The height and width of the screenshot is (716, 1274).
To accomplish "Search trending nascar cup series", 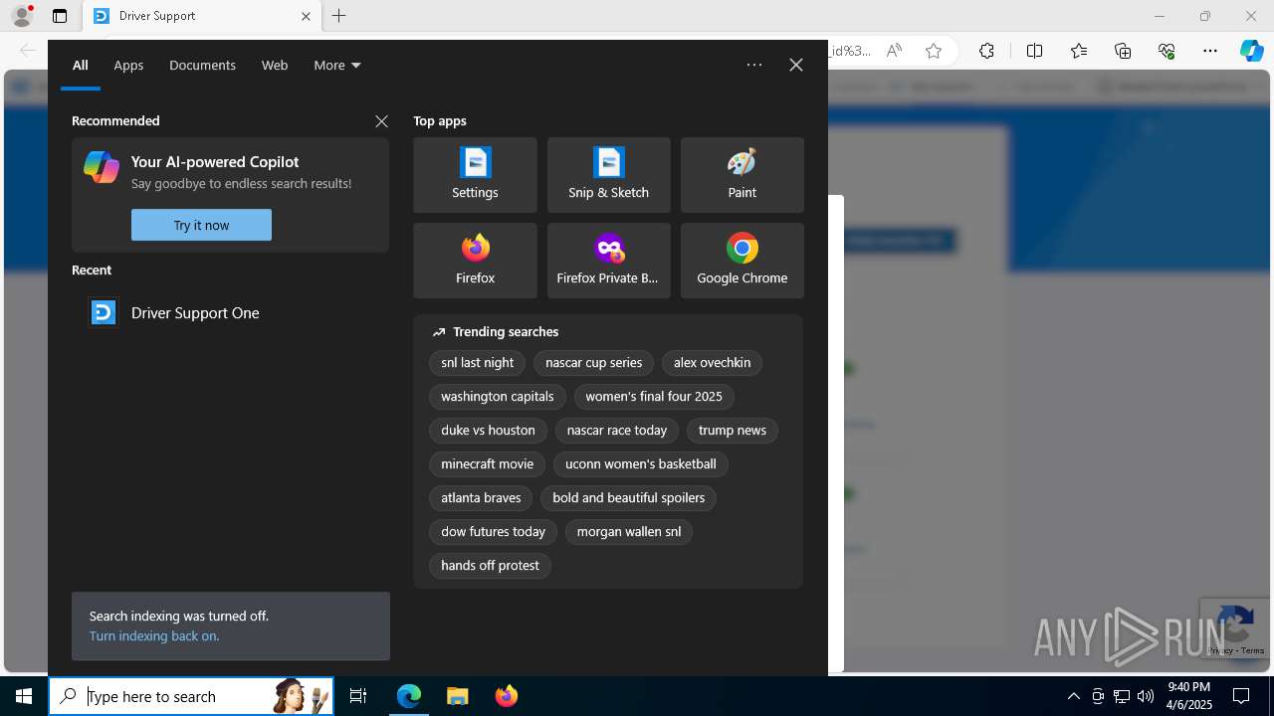I will [x=594, y=363].
